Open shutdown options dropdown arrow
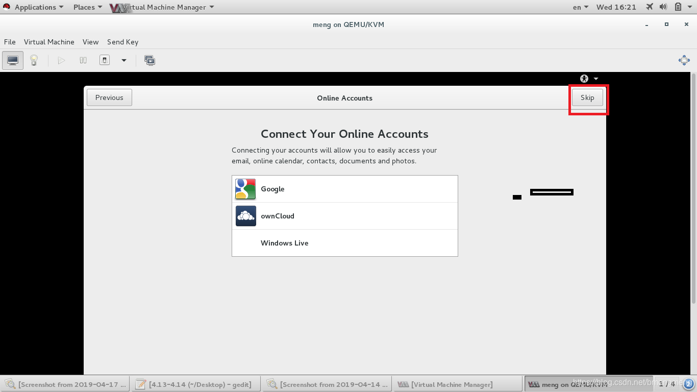This screenshot has width=697, height=392. (123, 60)
